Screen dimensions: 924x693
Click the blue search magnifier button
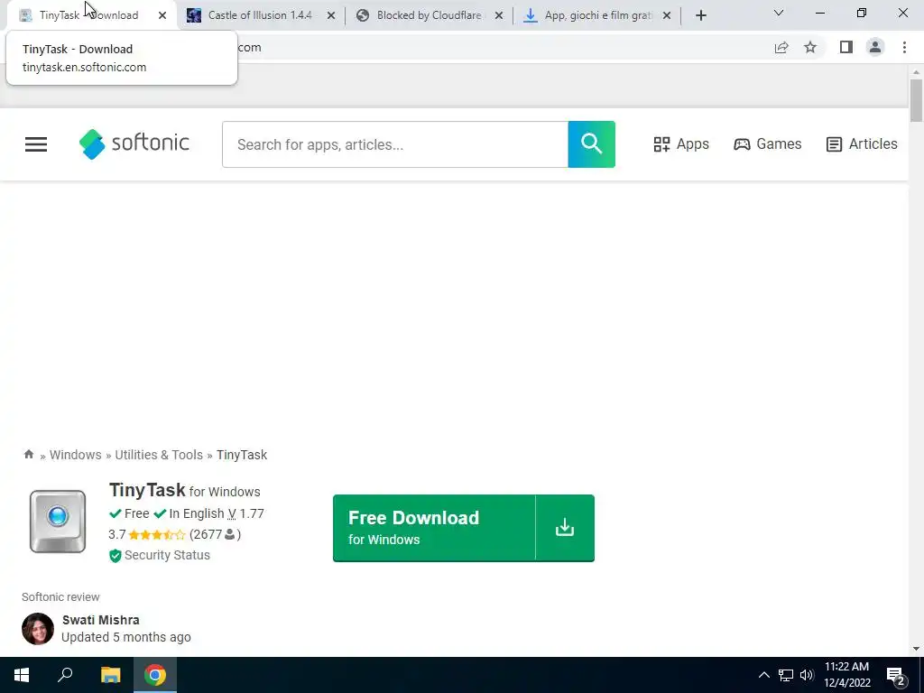pyautogui.click(x=591, y=144)
